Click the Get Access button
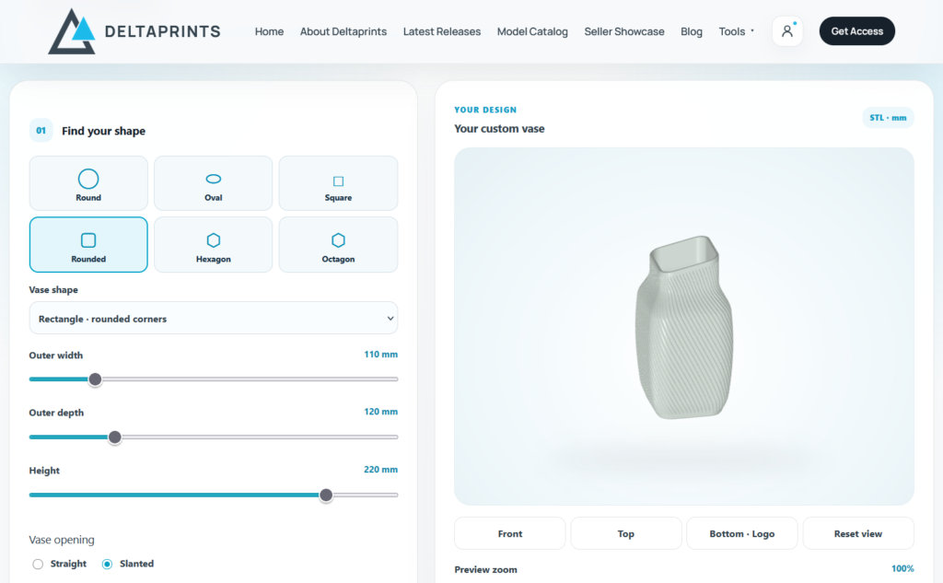 tap(857, 31)
